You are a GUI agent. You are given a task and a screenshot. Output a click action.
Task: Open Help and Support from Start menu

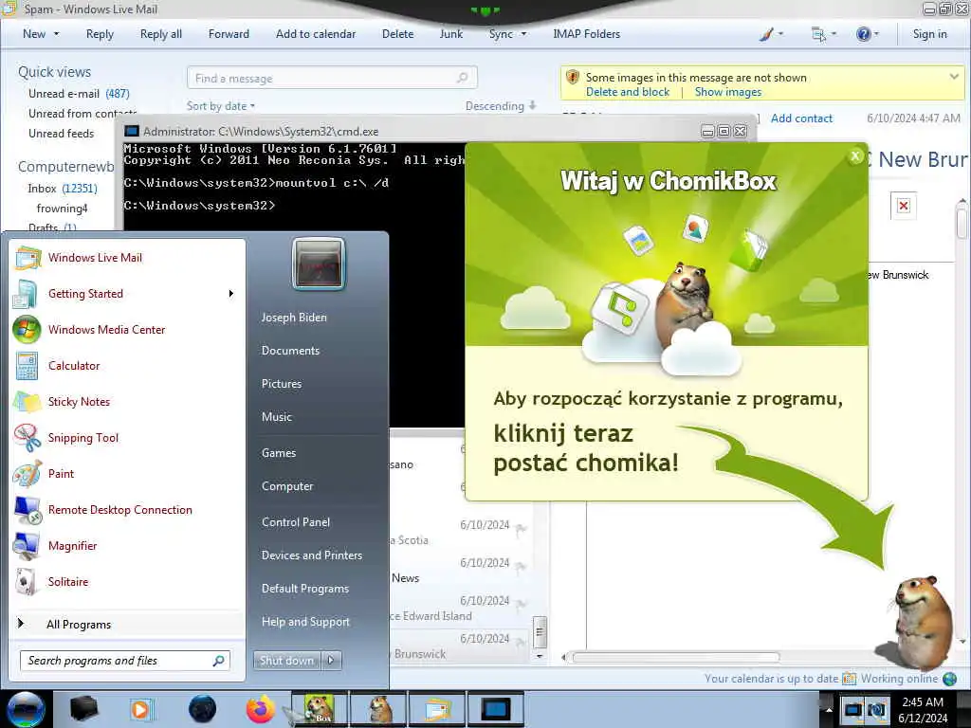pos(305,622)
